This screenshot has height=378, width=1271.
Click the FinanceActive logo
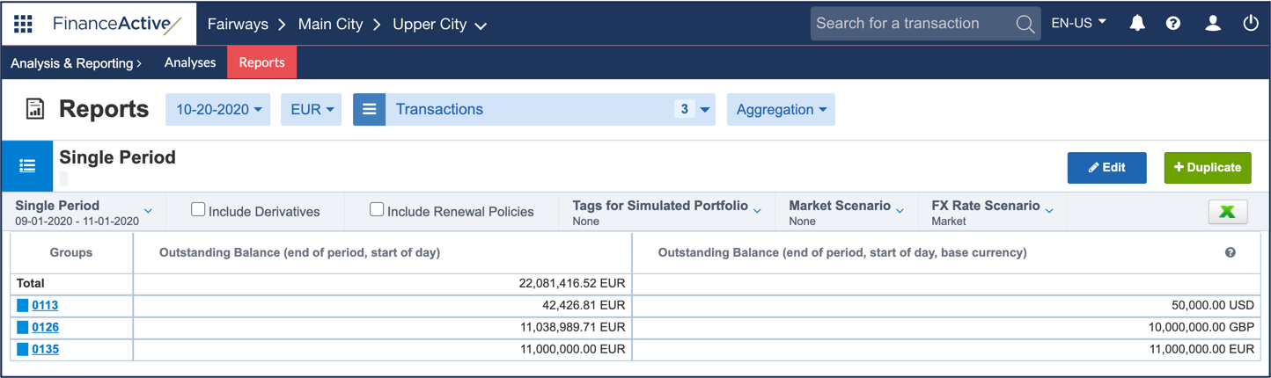click(116, 25)
